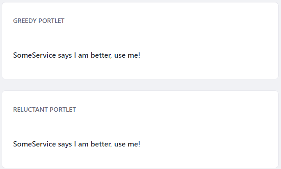281x169 pixels.
Task: Select the Reluctant Portlet message text
Action: coord(77,144)
